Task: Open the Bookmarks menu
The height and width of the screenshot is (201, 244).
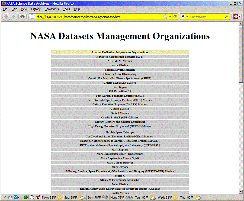Action: point(52,9)
